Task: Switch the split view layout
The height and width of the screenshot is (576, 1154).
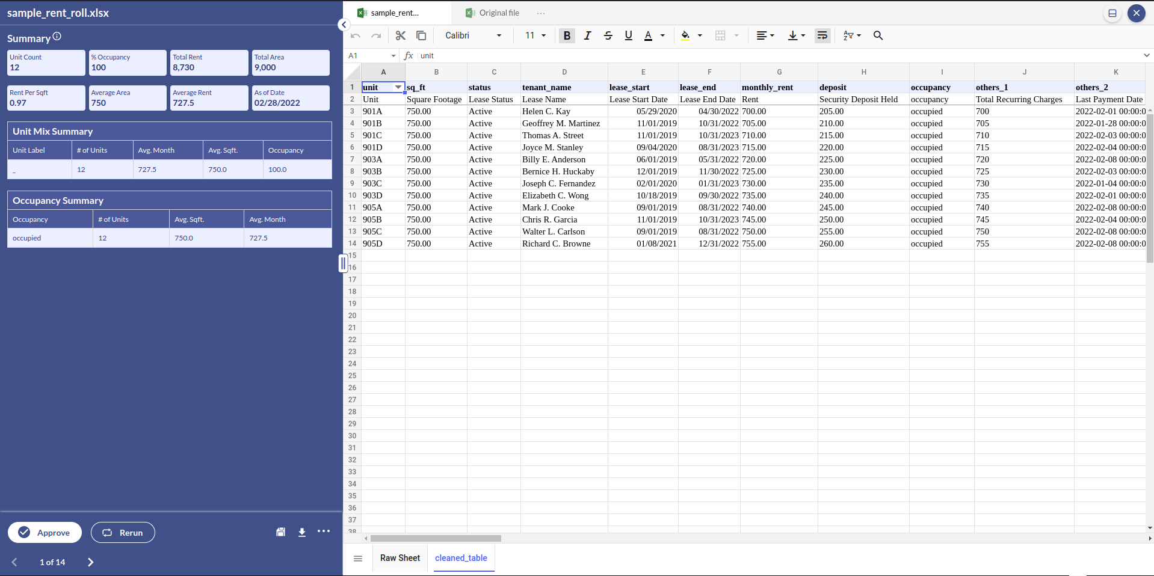Action: pos(1112,13)
